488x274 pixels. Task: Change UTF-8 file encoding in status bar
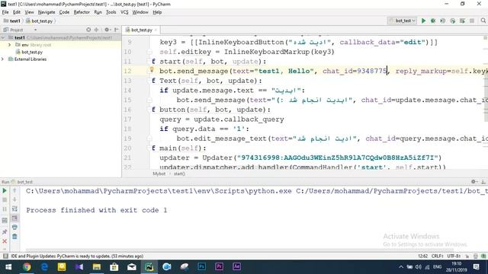coord(454,256)
